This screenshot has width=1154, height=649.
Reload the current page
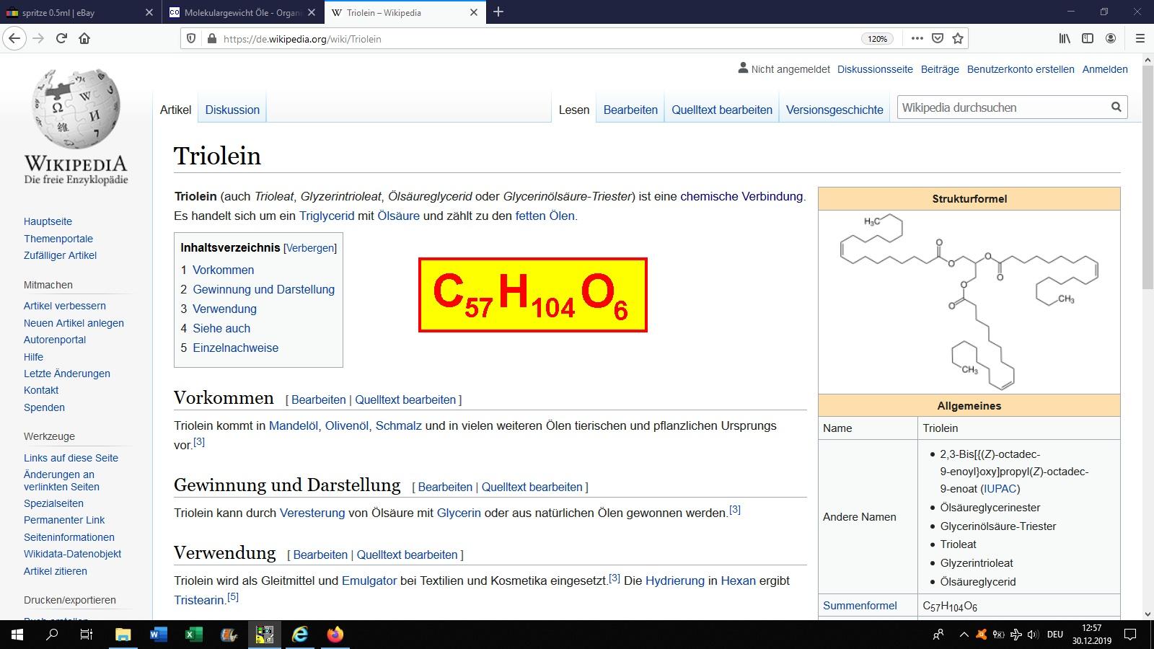(x=61, y=38)
